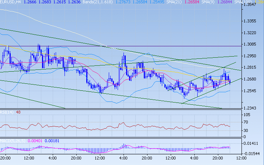264x165 pixels.
Task: Select the RSI(14) indicator label
Action: (6, 112)
